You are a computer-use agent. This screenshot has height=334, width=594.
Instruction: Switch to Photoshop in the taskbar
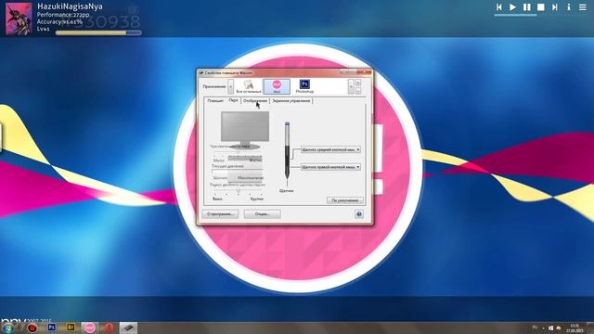[52, 328]
